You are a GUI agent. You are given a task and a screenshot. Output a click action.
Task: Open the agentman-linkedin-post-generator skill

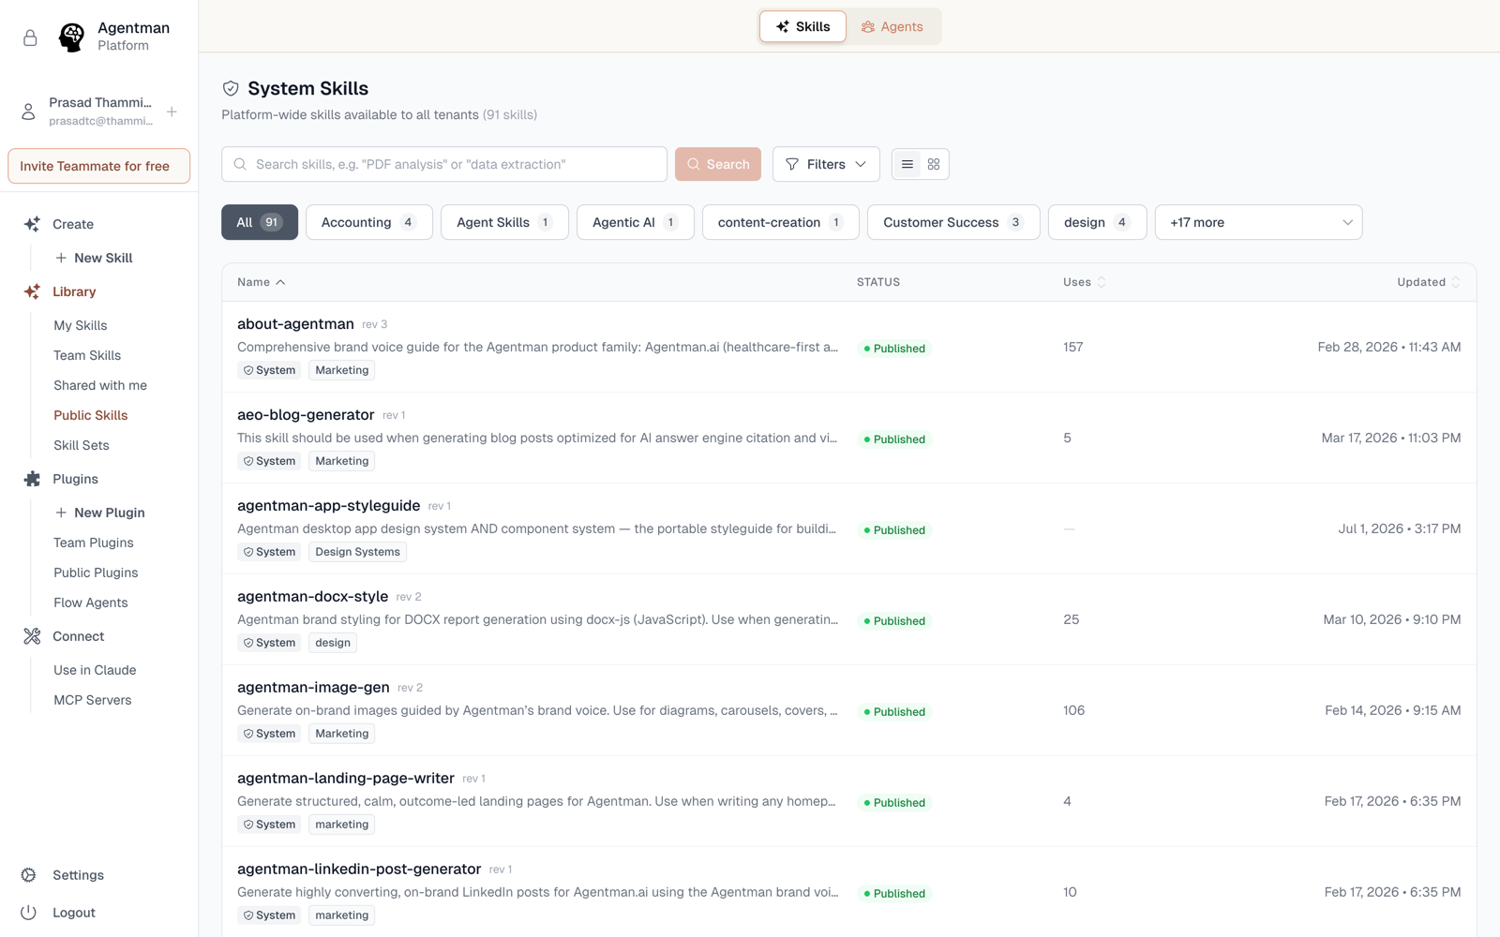359,869
